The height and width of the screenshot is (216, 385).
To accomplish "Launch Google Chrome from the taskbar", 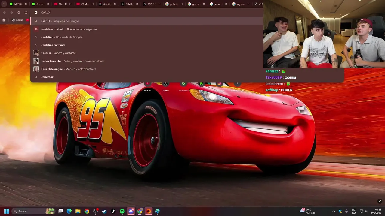I will click(87, 211).
